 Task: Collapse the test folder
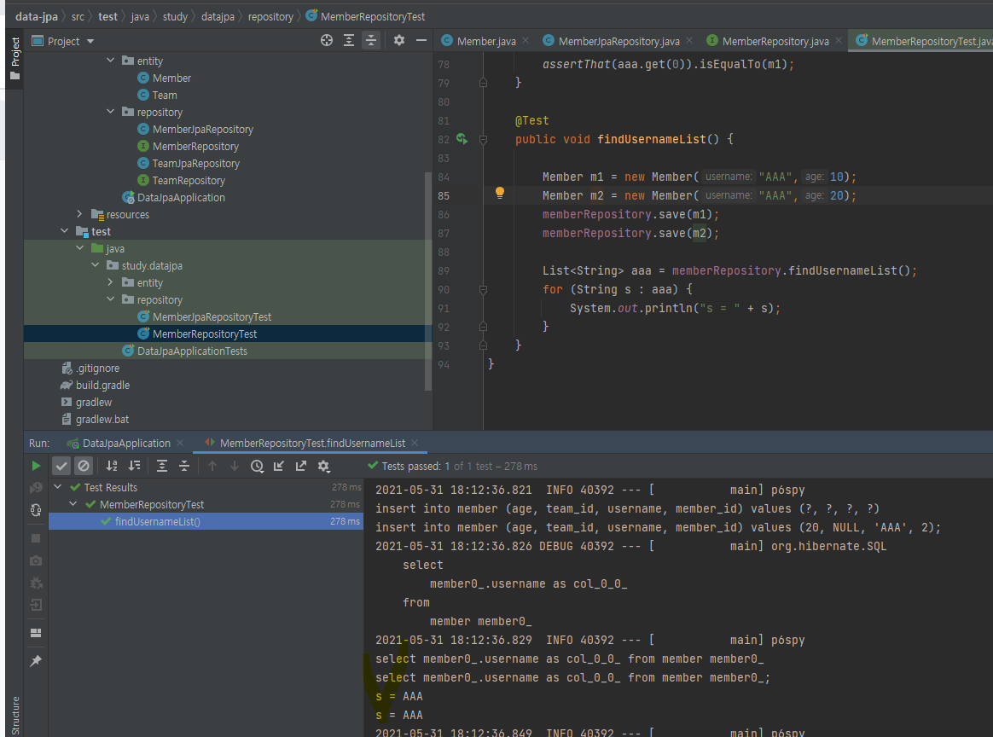click(x=64, y=231)
